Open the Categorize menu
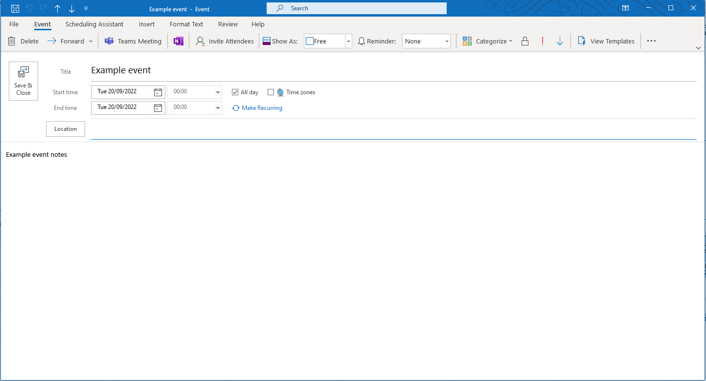 [487, 41]
